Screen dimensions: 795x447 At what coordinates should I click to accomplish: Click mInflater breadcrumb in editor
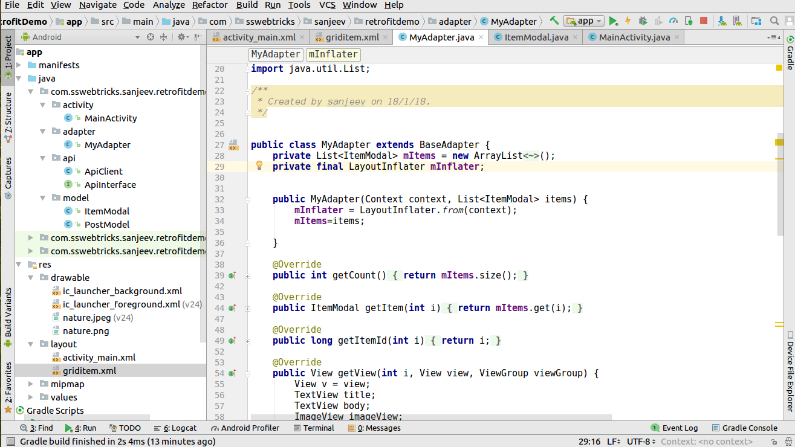pos(333,54)
